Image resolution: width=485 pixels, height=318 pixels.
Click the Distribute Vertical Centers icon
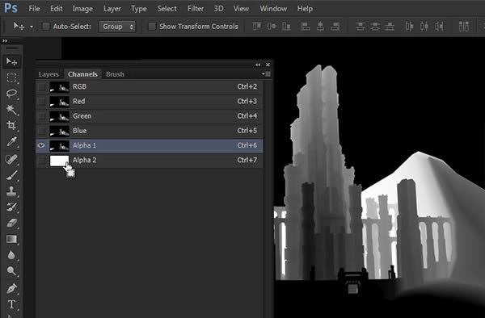coord(375,27)
